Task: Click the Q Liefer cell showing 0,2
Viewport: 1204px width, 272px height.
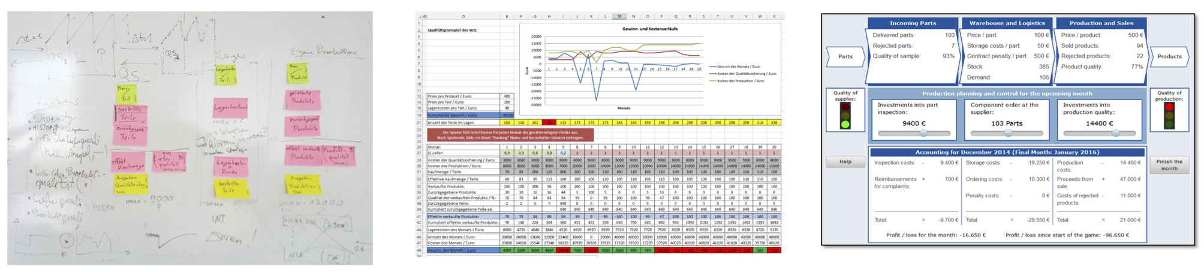Action: click(x=563, y=153)
